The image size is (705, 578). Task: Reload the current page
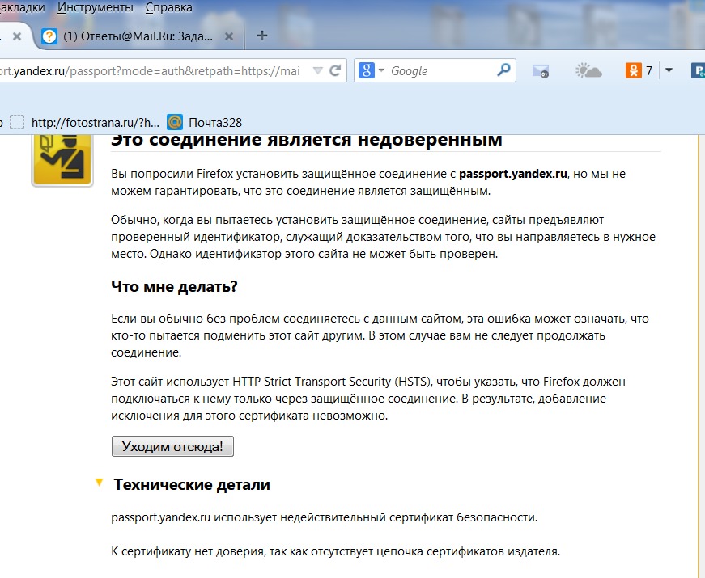coord(335,70)
